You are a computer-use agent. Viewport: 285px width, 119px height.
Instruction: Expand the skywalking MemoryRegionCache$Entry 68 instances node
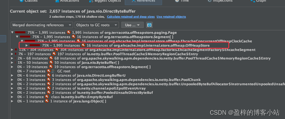tap(12, 58)
